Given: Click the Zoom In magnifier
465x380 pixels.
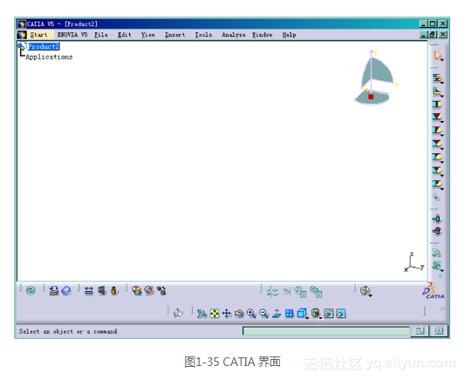Looking at the screenshot, I should tap(251, 314).
